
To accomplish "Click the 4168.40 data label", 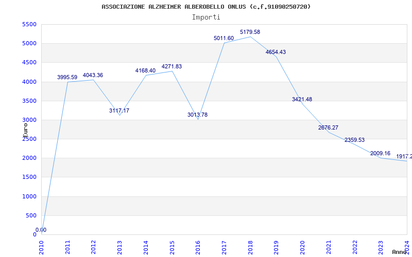I will click(145, 70).
